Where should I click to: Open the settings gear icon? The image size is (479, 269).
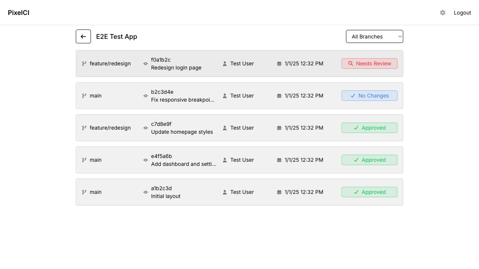(443, 13)
